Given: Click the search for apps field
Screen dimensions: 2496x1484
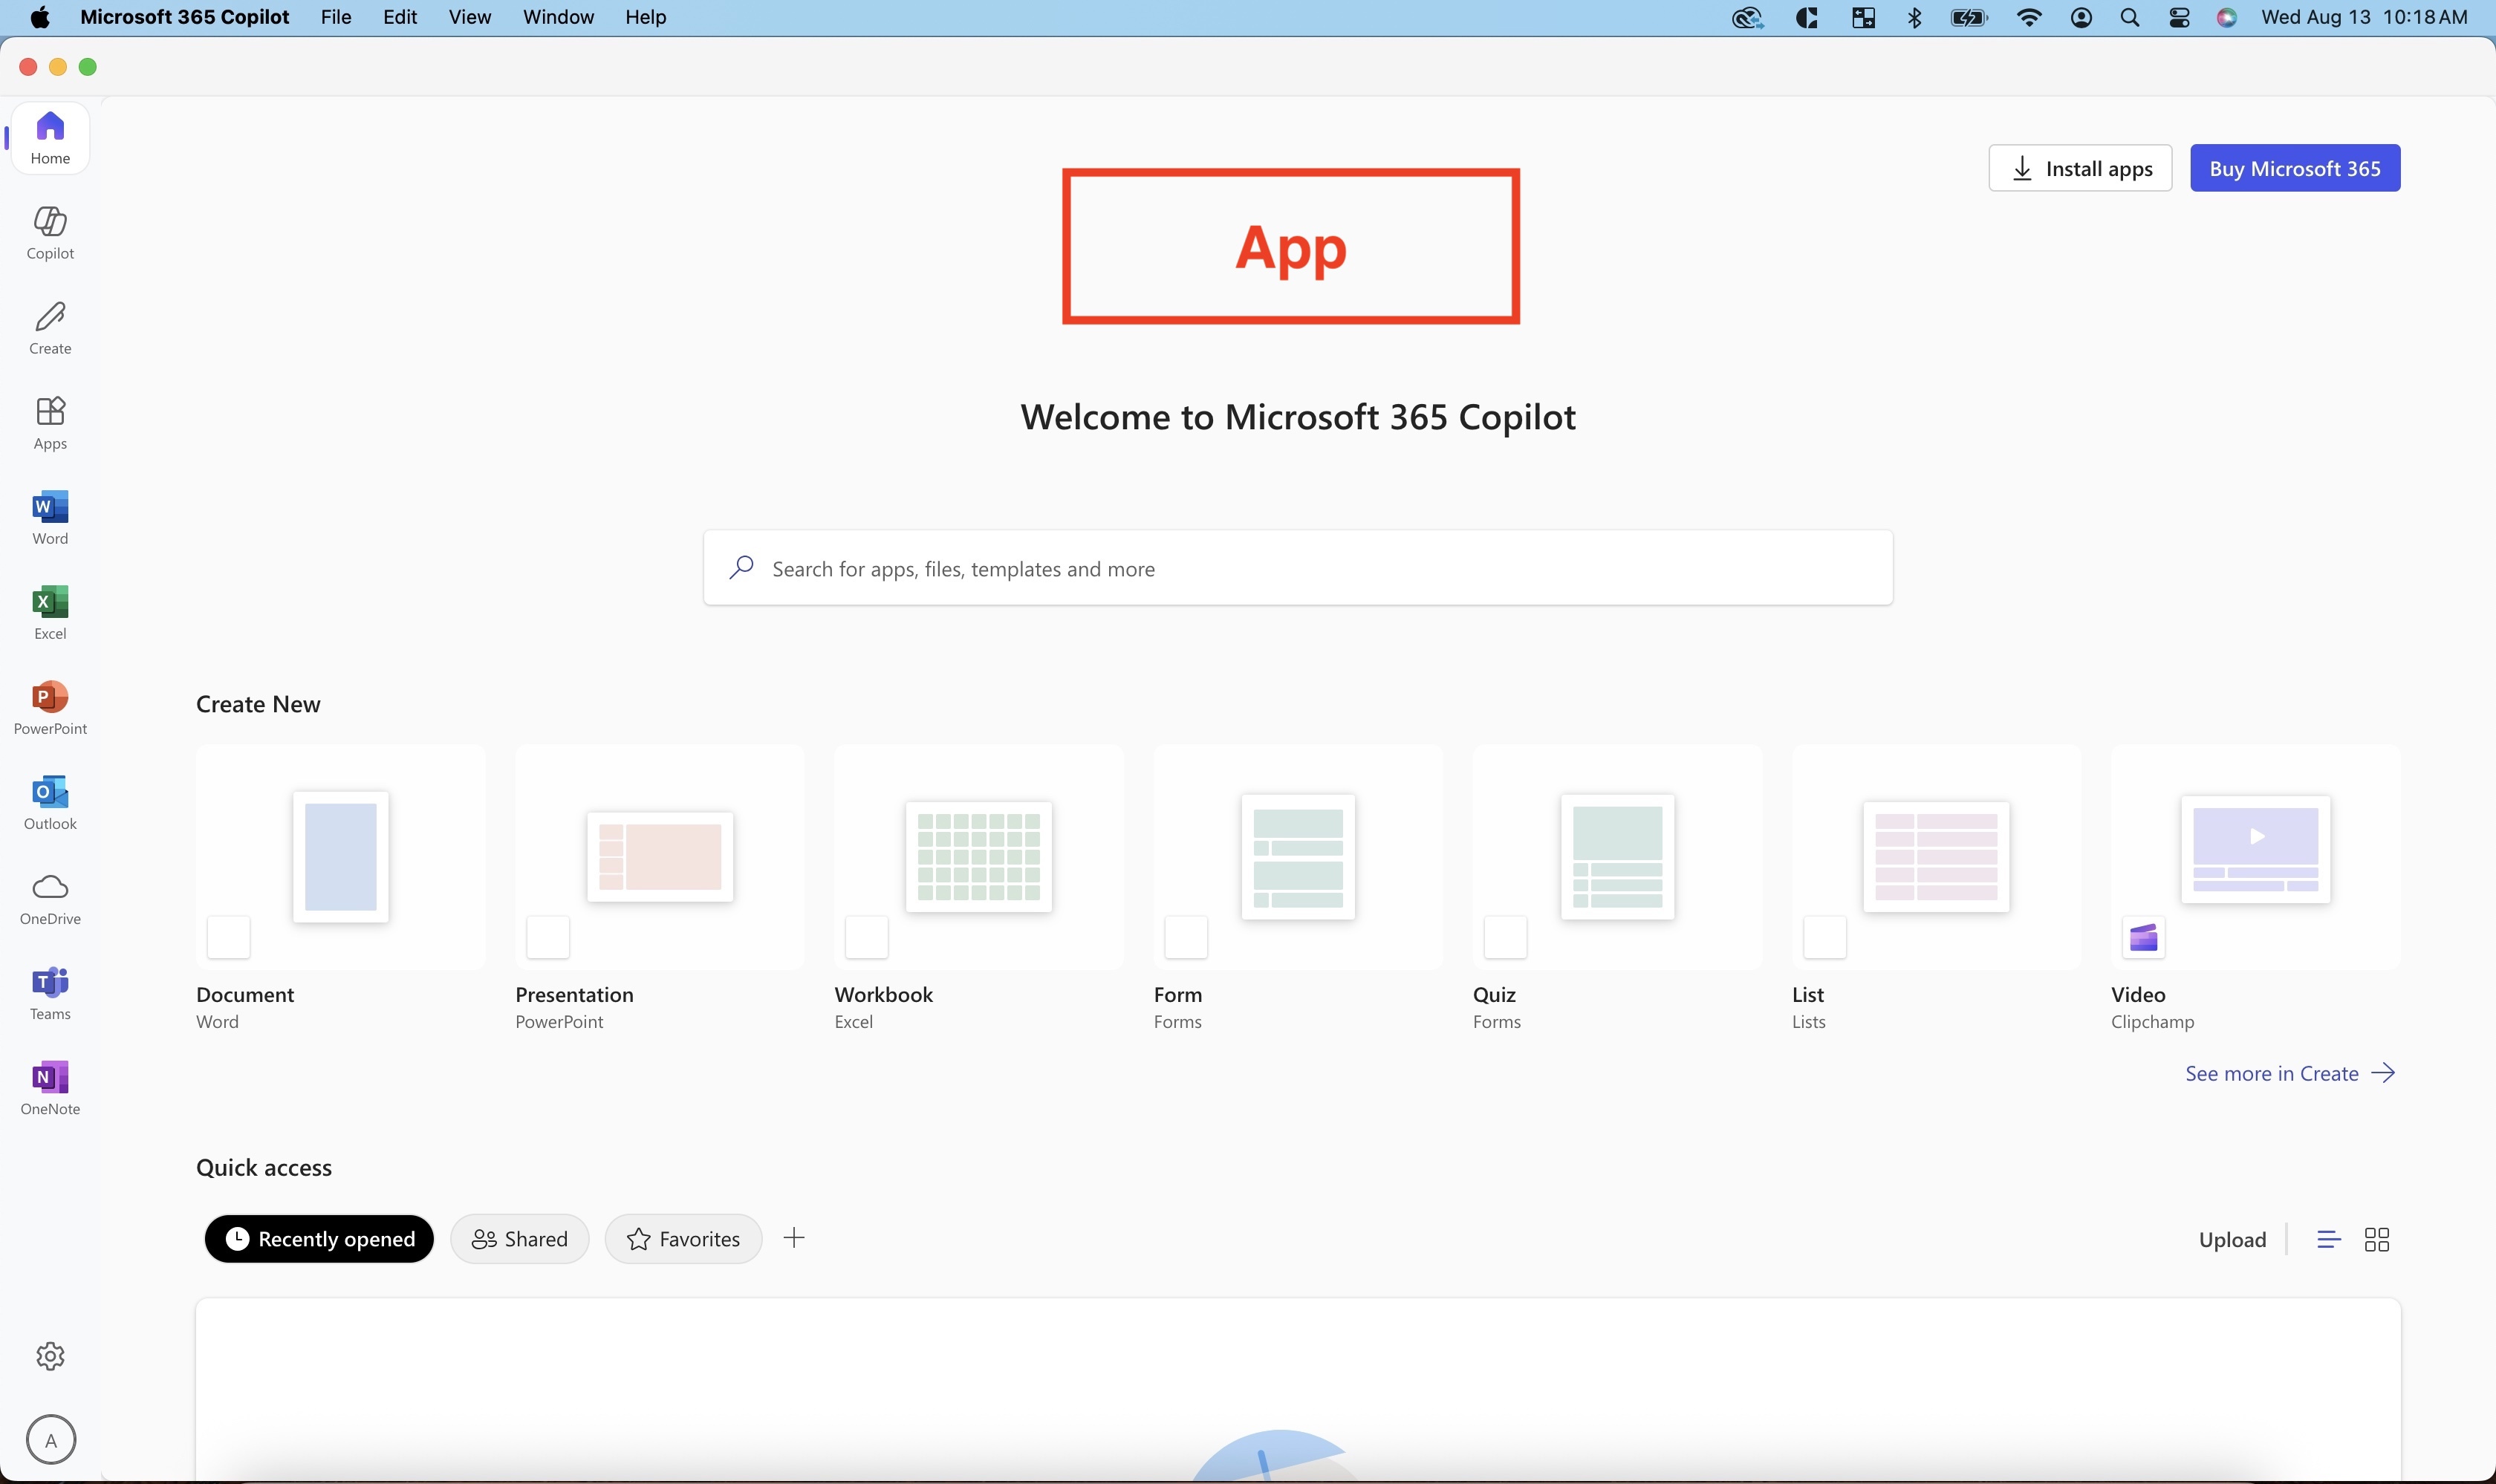Looking at the screenshot, I should 1297,568.
